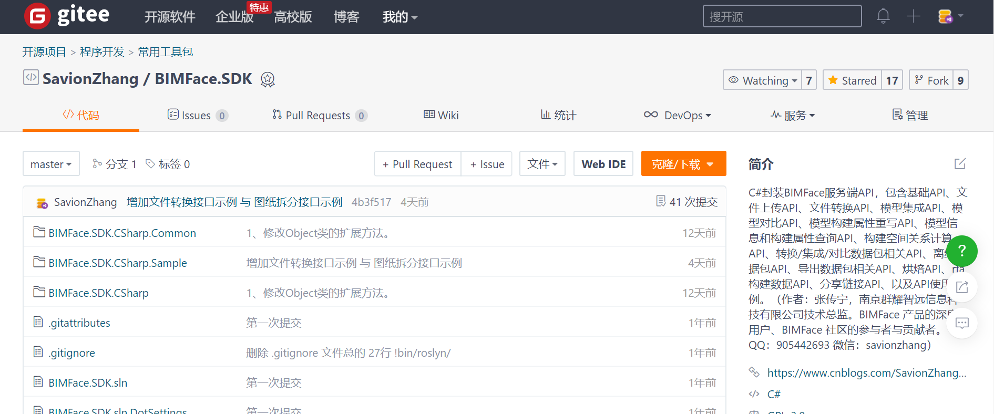
Task: Toggle the Starred button
Action: [x=852, y=80]
